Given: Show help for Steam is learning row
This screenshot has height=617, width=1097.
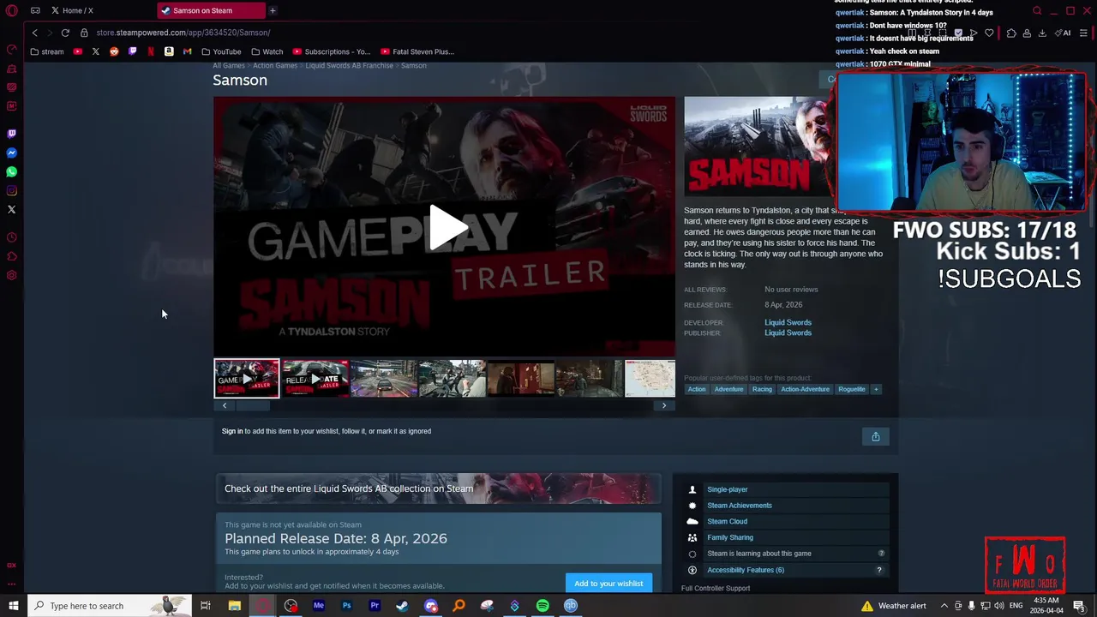Looking at the screenshot, I should (881, 554).
